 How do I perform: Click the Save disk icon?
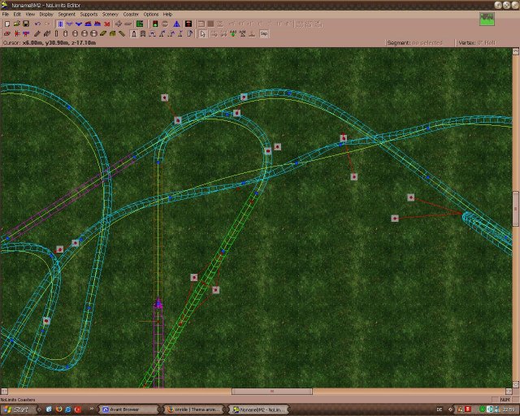click(25, 24)
